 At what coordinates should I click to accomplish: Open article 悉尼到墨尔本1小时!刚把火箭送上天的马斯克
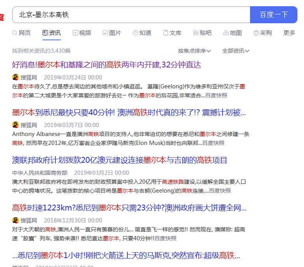126,255
